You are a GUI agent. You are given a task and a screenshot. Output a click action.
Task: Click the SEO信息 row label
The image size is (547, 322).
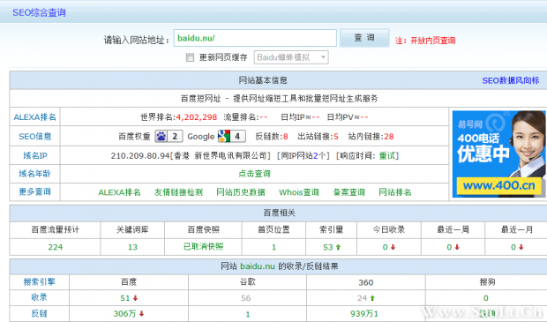coord(35,137)
